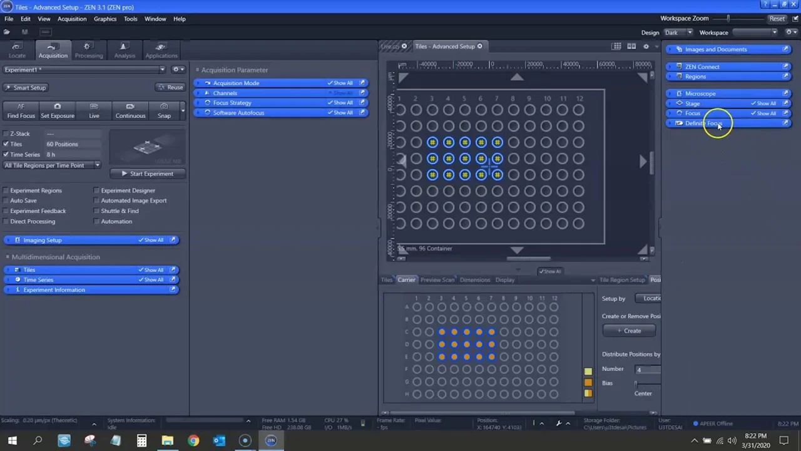Screen dimensions: 801x451
Task: Click the Smart Setup button
Action: tap(25, 88)
